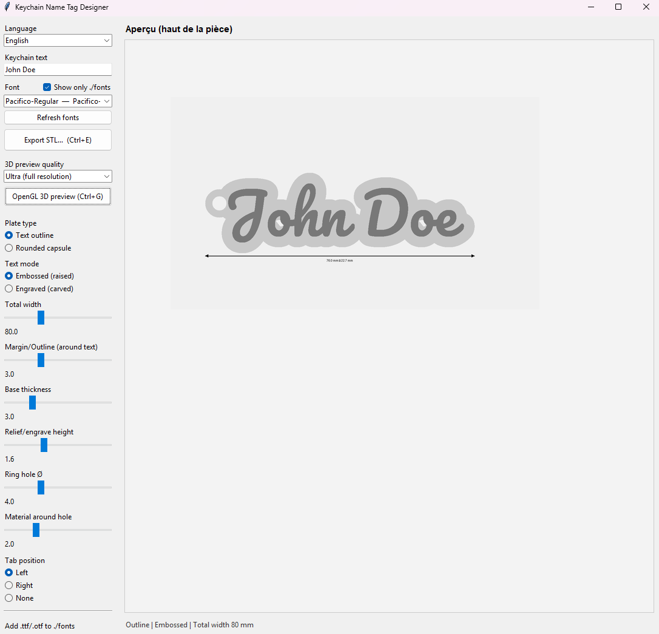Viewport: 659px width, 634px height.
Task: Click the Base thickness slider handle
Action: click(32, 402)
